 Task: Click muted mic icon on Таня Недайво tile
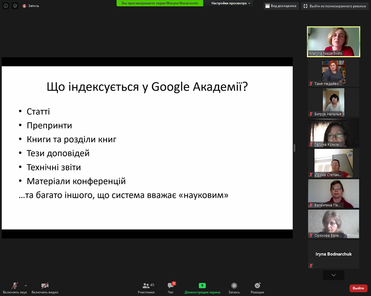coord(311,84)
